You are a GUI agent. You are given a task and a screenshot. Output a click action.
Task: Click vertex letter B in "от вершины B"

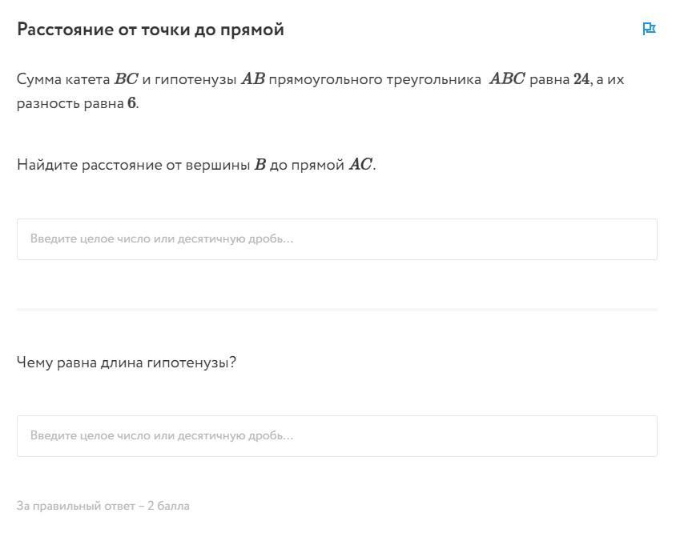(x=260, y=165)
